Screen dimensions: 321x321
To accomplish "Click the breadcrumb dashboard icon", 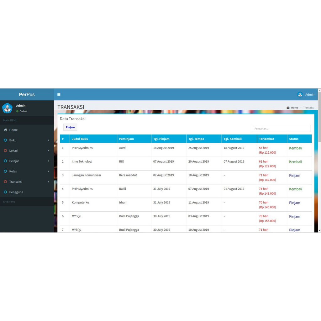I will 288,108.
